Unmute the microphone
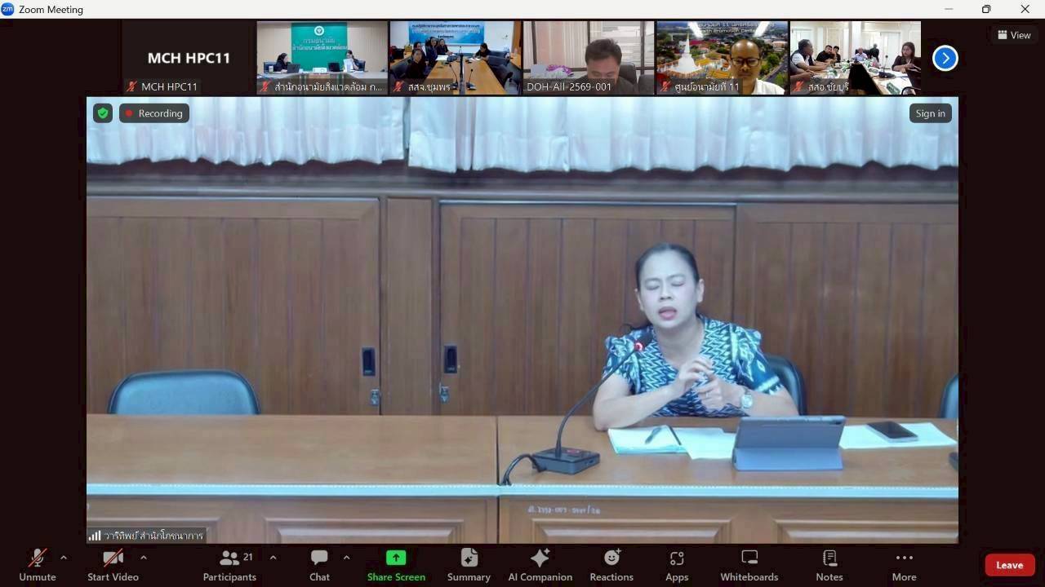1045x587 pixels. 38,565
